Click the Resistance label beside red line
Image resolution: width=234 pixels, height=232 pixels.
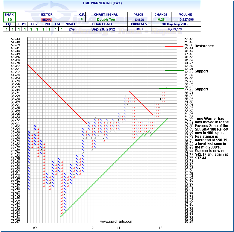(x=204, y=46)
